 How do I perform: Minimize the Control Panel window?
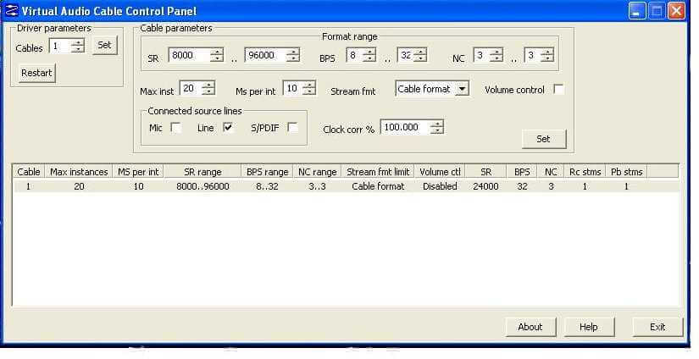coord(637,11)
